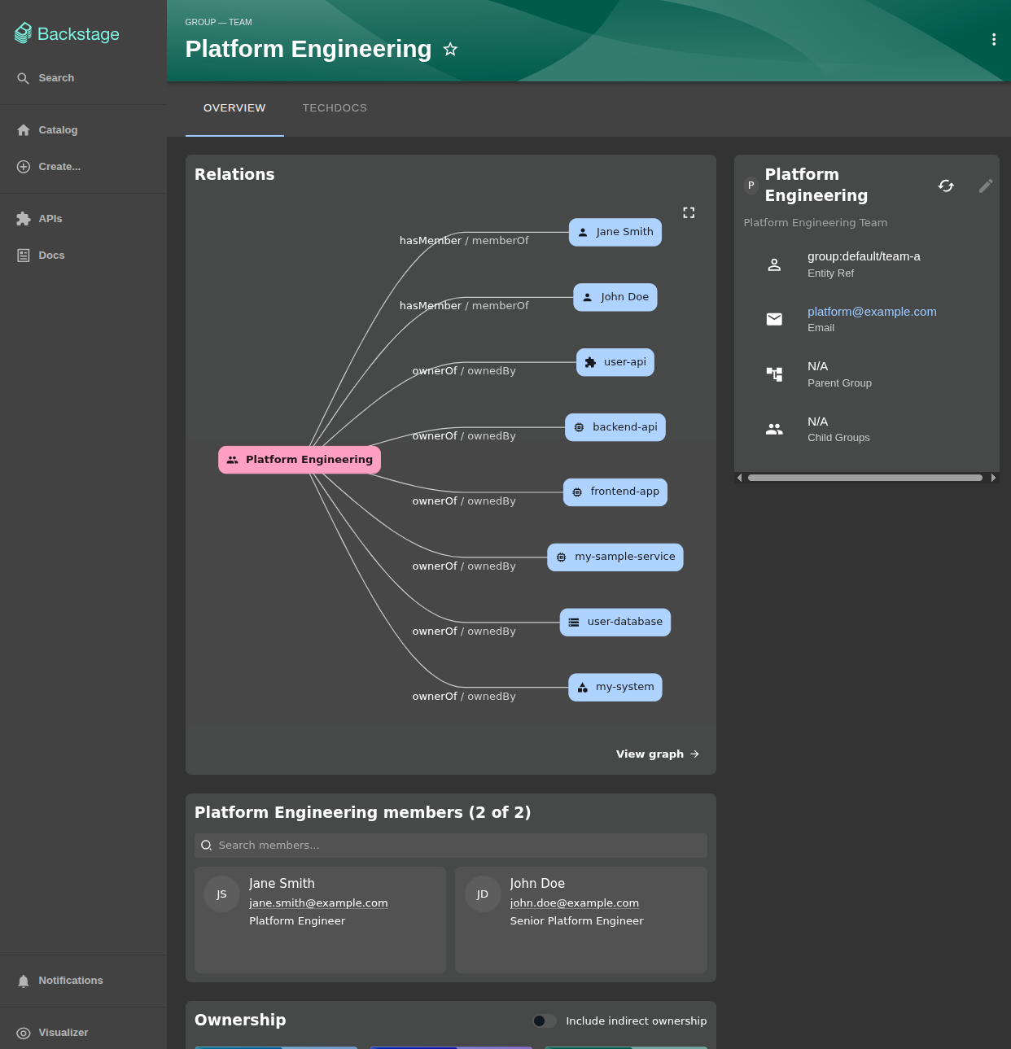
Task: Expand relations graph to fullscreen
Action: [x=689, y=212]
